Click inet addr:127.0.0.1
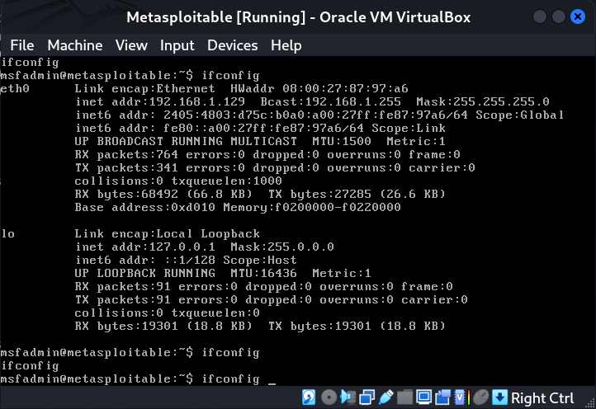 [x=144, y=247]
